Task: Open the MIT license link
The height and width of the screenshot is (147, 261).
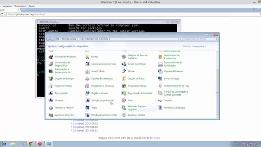Action: coord(155,138)
